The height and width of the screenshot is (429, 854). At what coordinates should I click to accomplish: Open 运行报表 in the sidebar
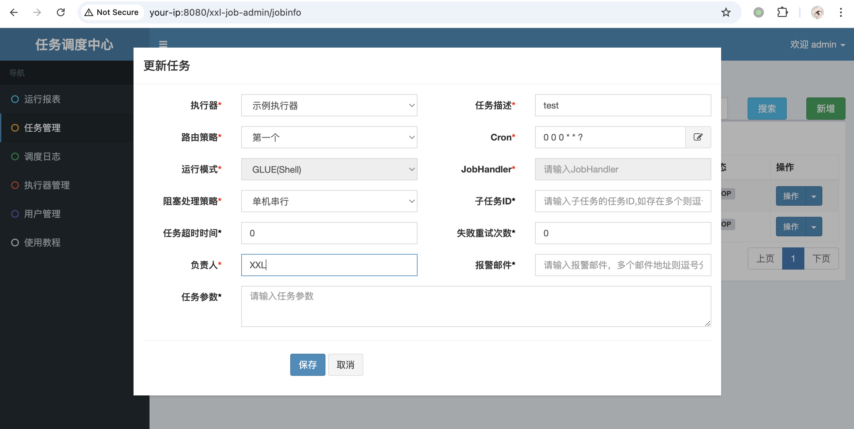tap(42, 99)
